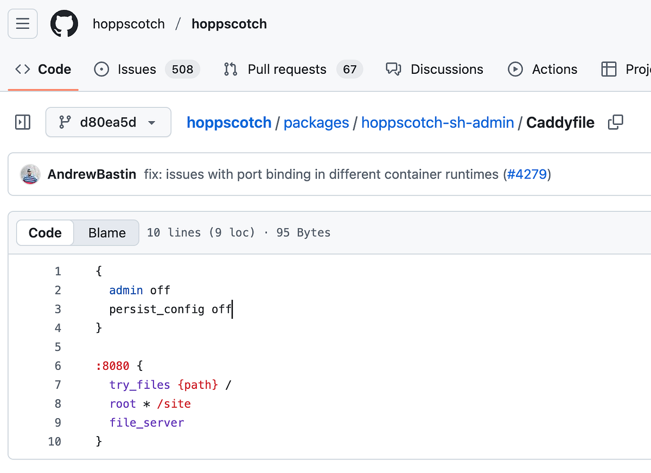Switch to the Blame view
Image resolution: width=651 pixels, height=473 pixels.
tap(107, 232)
